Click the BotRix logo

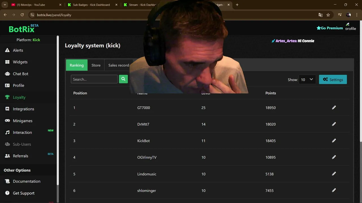(23, 28)
